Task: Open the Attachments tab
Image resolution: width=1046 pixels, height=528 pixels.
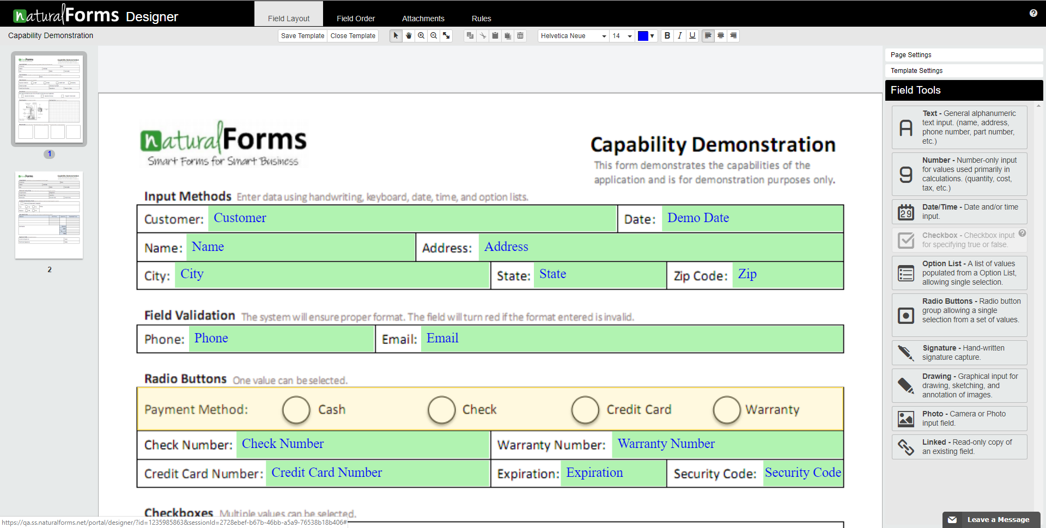Action: click(423, 18)
